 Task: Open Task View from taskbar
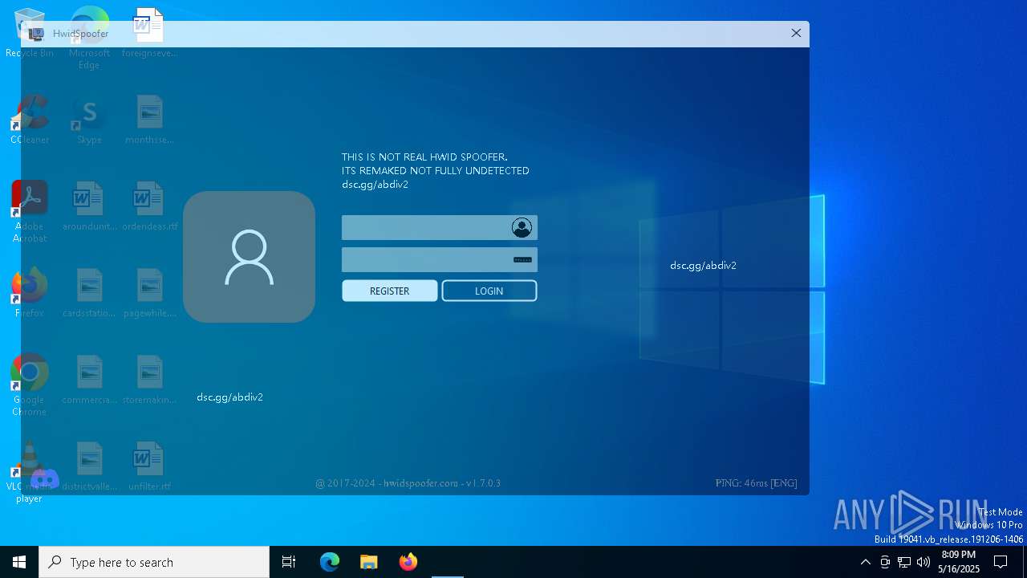tap(289, 562)
